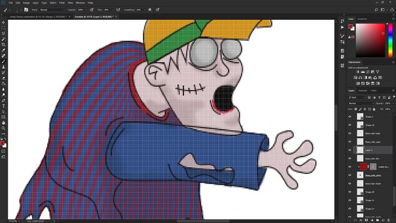Viewport: 396px width, 223px height.
Task: Select the Move tool
Action: [3, 22]
